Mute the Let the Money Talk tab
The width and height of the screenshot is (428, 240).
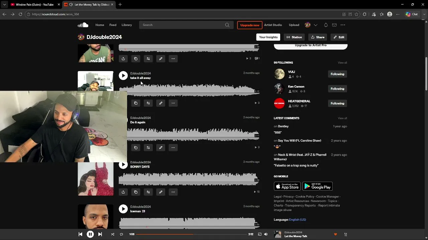click(x=71, y=5)
